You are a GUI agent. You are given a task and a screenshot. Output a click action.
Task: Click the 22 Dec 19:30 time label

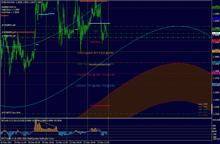89,142
